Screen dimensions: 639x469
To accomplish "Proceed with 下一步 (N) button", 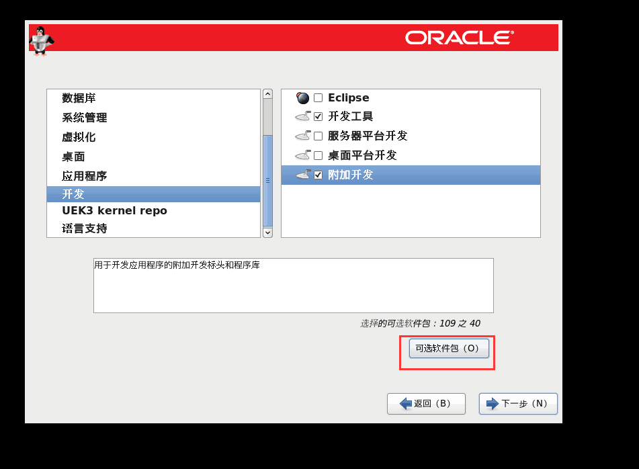I will click(517, 404).
